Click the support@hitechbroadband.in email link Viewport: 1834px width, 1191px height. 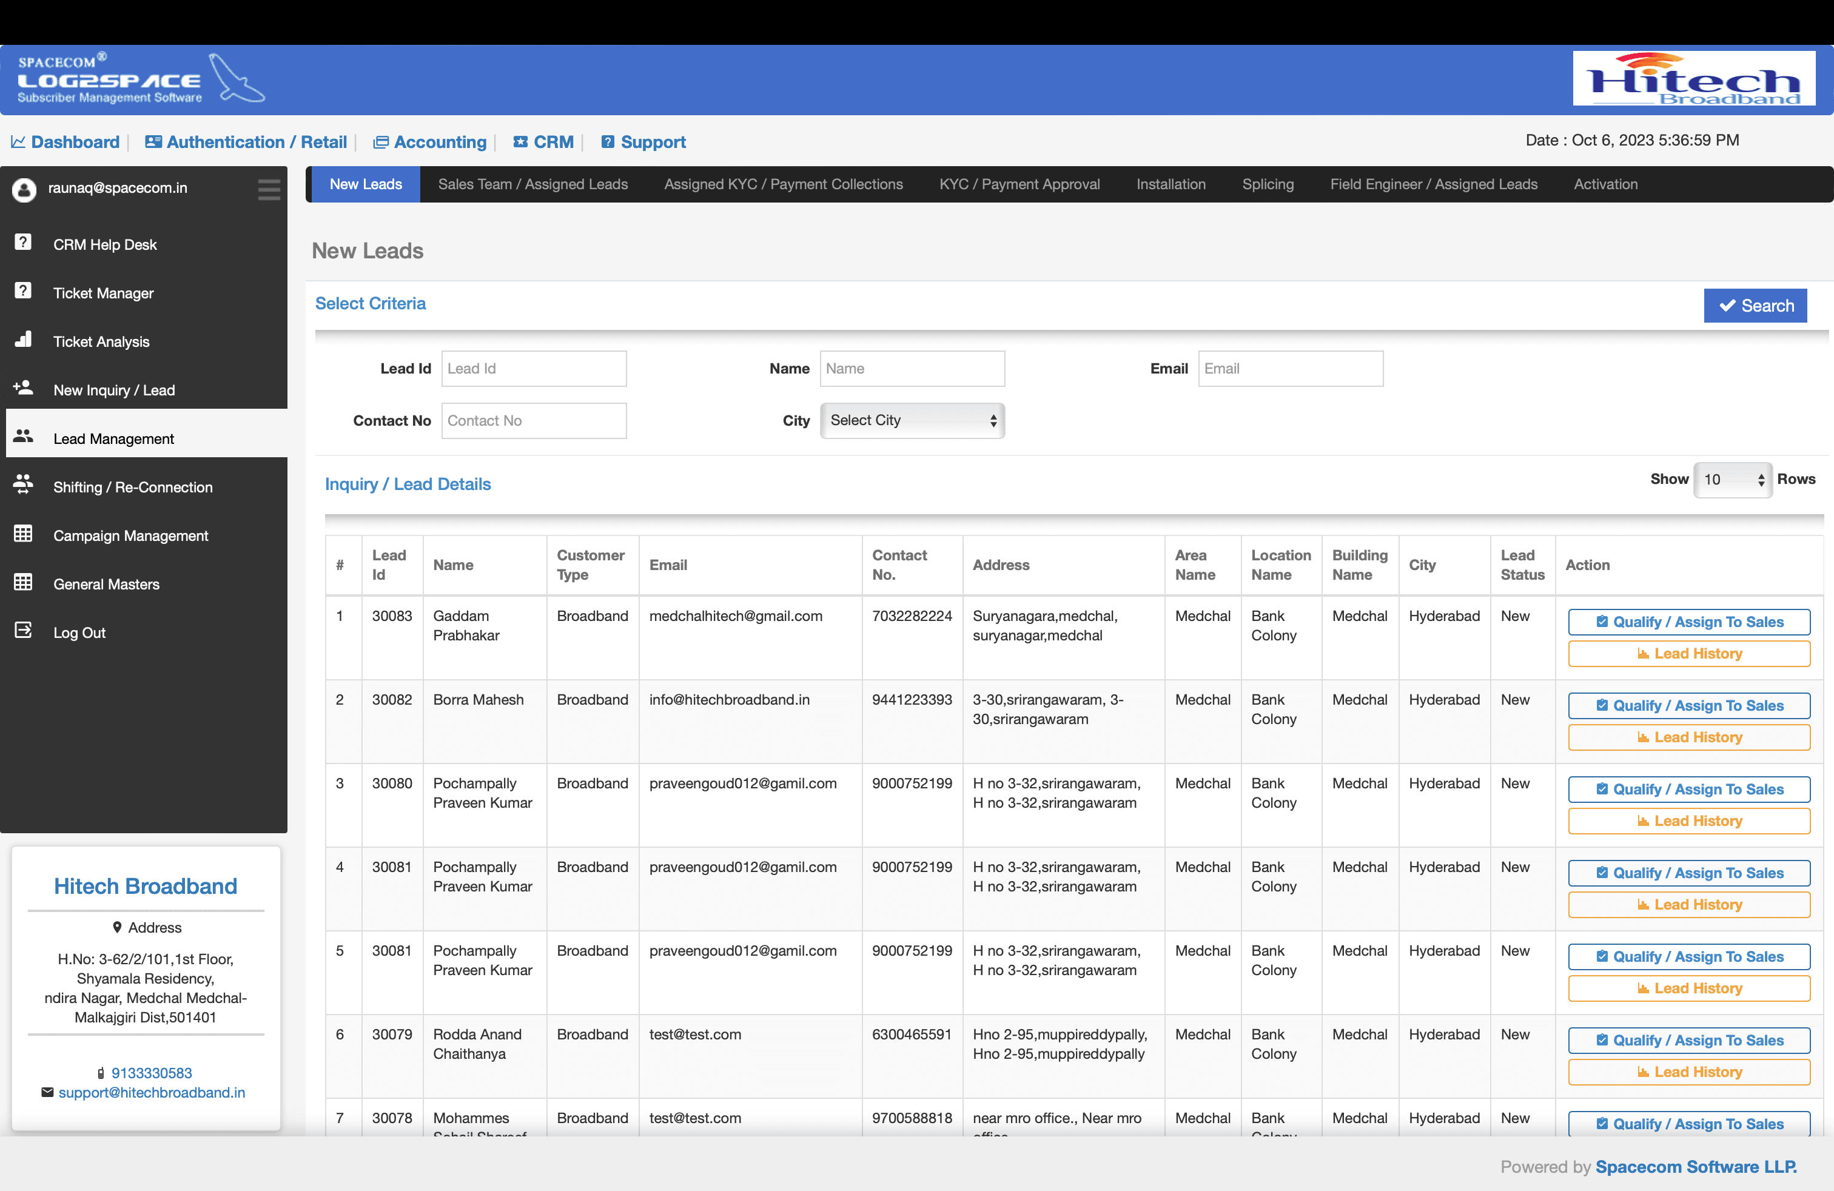point(152,1093)
